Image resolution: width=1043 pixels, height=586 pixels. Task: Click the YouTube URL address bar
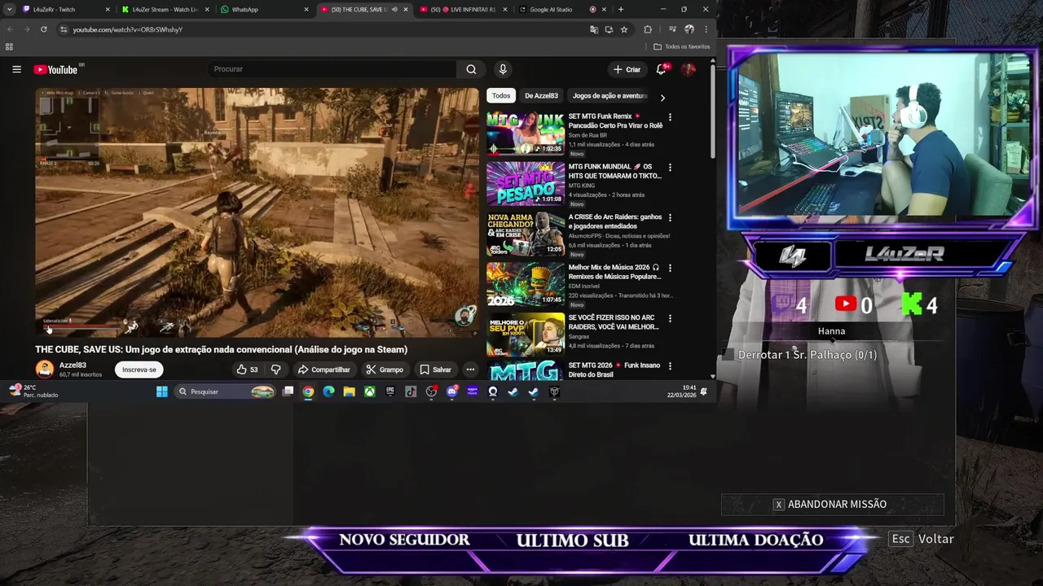pos(326,29)
